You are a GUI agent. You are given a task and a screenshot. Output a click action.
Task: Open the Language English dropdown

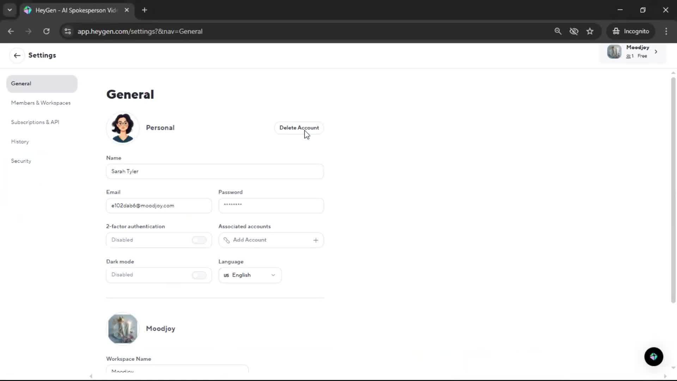pos(250,275)
